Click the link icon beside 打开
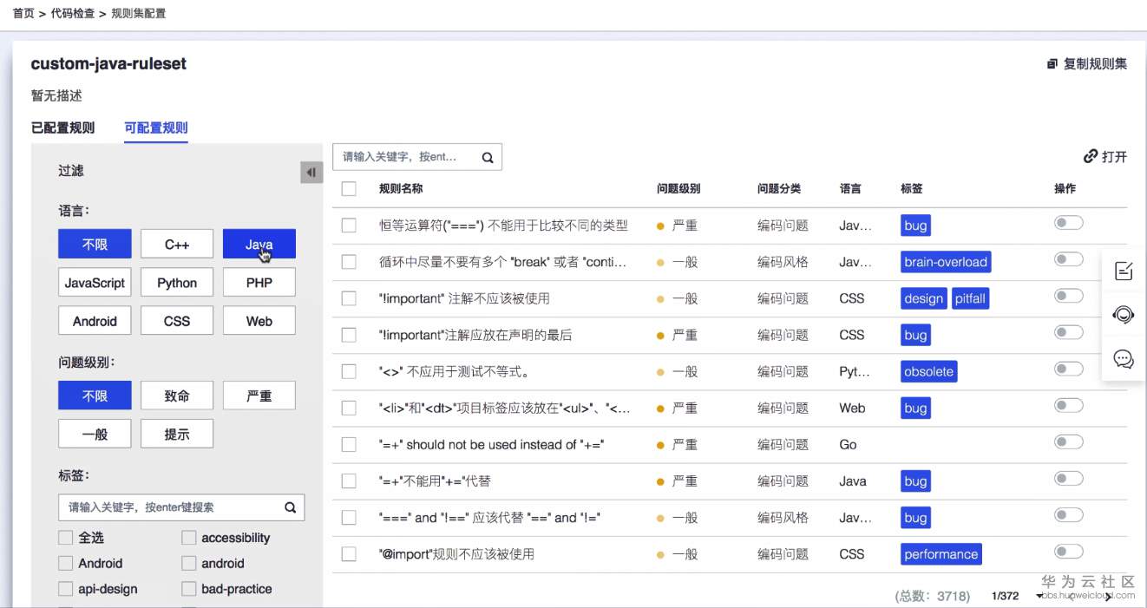Viewport: 1147px width, 608px height. [1091, 156]
